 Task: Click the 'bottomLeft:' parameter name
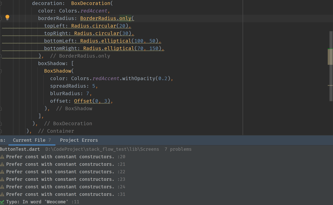60,41
